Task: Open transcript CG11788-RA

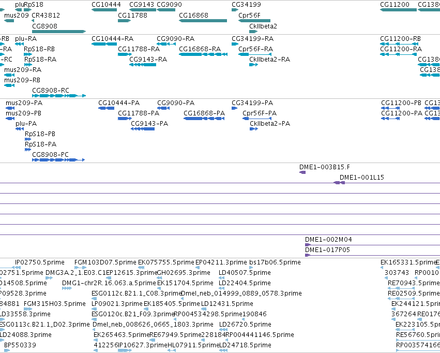Action: tap(139, 49)
